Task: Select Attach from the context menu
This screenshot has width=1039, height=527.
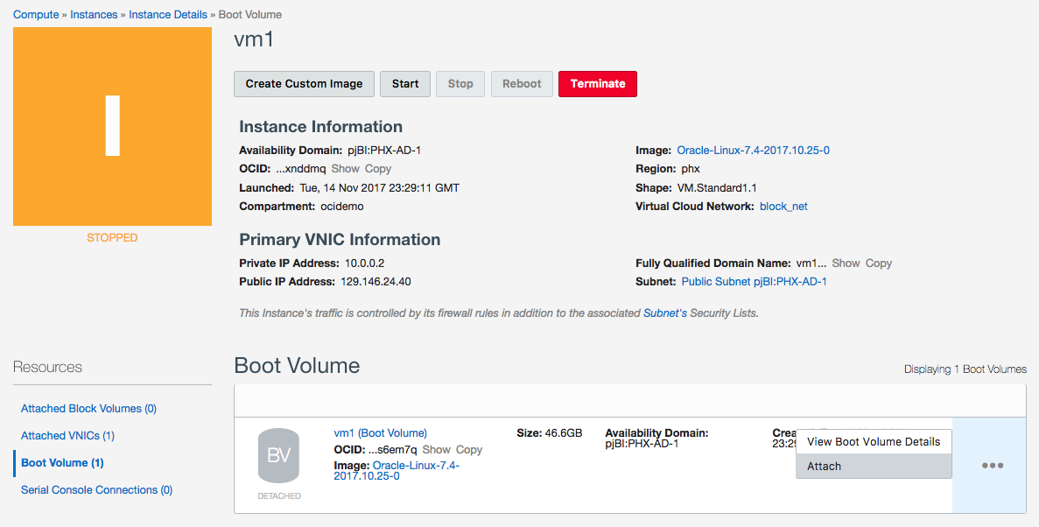Action: [824, 467]
